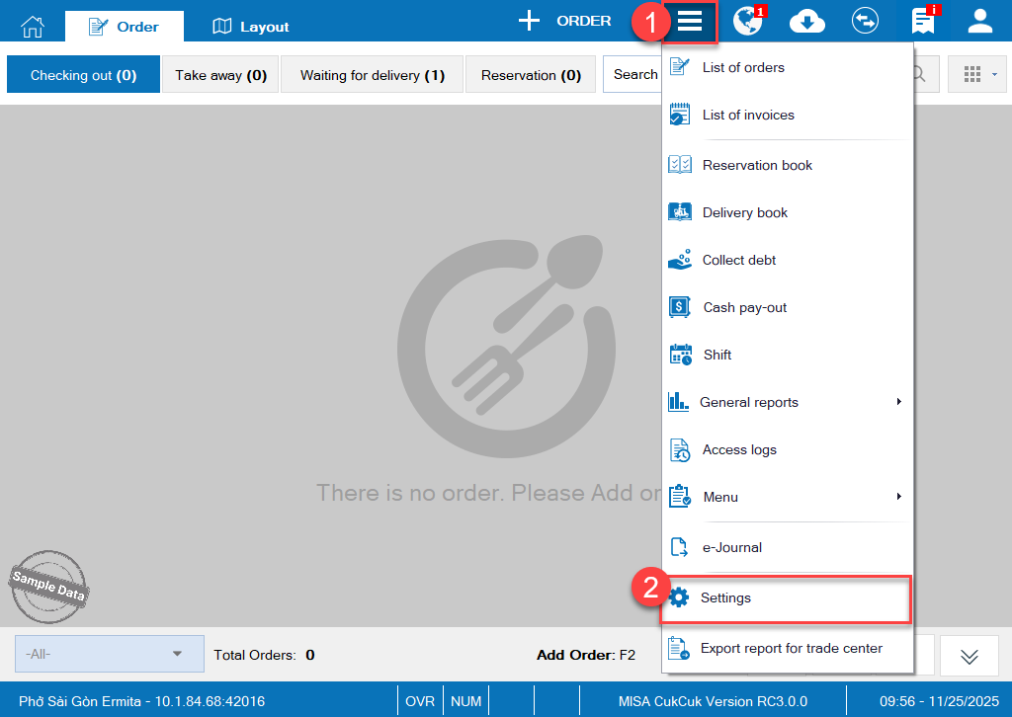Open the hamburger main menu icon
This screenshot has height=717, width=1012.
(690, 22)
